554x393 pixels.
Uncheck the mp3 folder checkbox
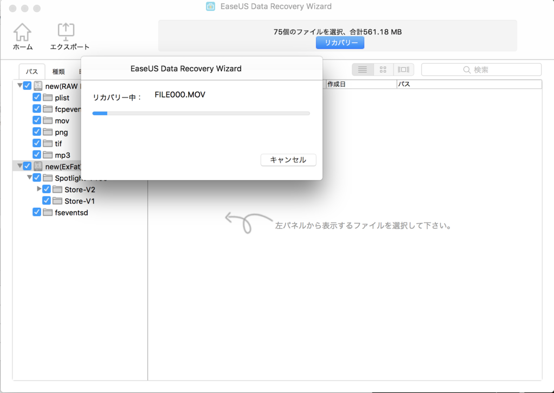tap(37, 154)
